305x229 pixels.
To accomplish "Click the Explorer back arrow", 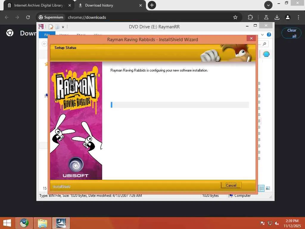I will pyautogui.click(x=44, y=44).
